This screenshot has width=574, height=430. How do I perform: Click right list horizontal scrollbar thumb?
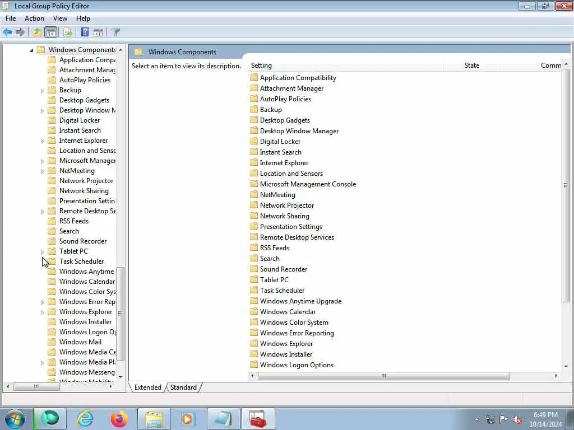[x=383, y=376]
